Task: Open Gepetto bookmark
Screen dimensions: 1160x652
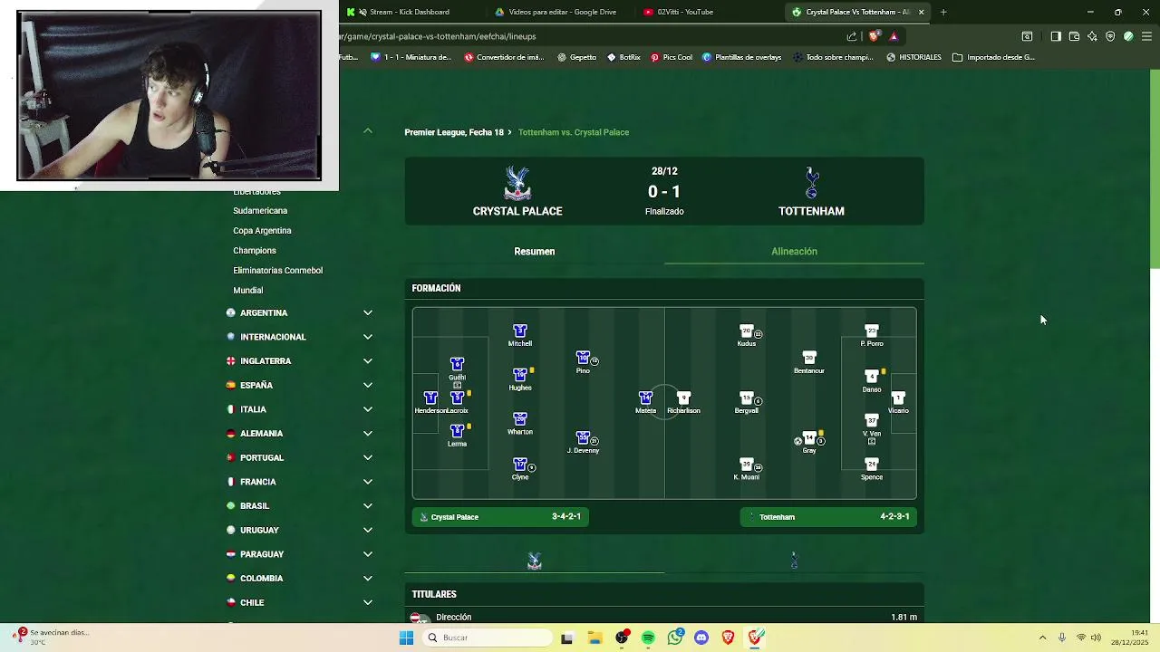Action: pyautogui.click(x=577, y=57)
